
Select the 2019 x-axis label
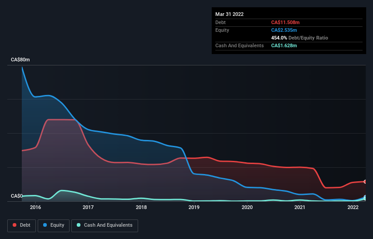pos(194,207)
